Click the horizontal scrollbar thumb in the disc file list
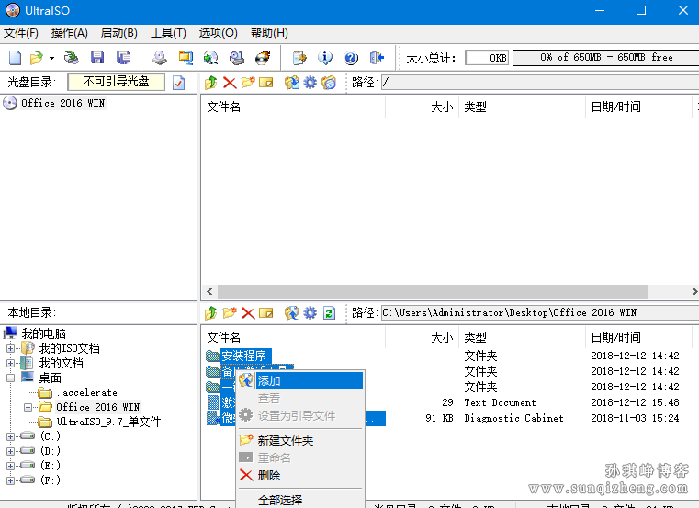This screenshot has height=508, width=699. (x=433, y=292)
